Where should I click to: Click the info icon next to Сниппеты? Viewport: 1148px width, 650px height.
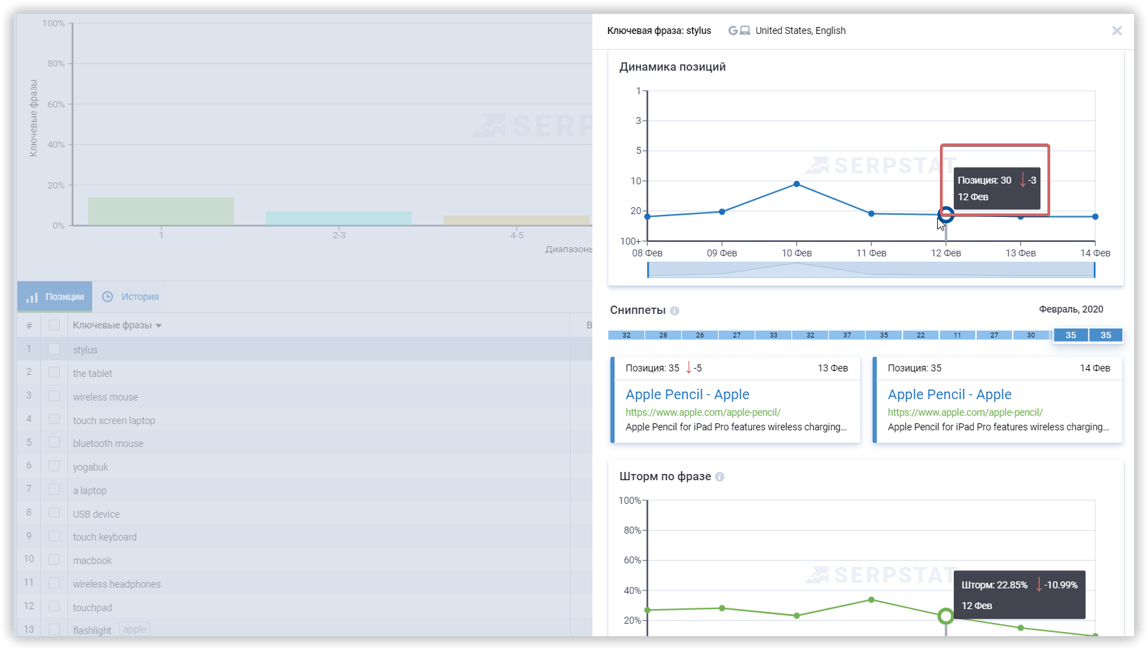click(x=674, y=311)
